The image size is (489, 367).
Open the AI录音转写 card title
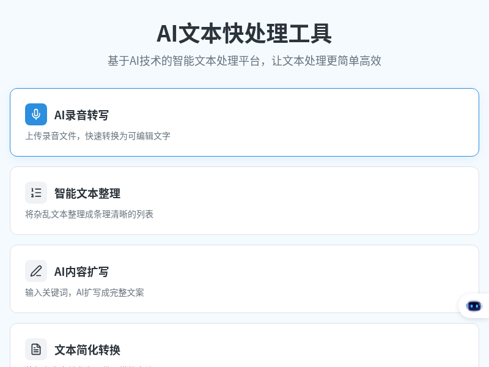81,115
